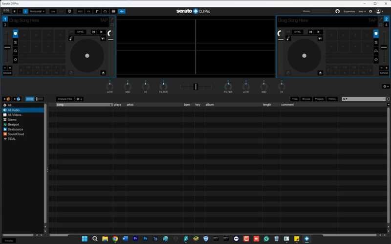
Task: Expand the Help dropdown menu
Action: coord(362,11)
